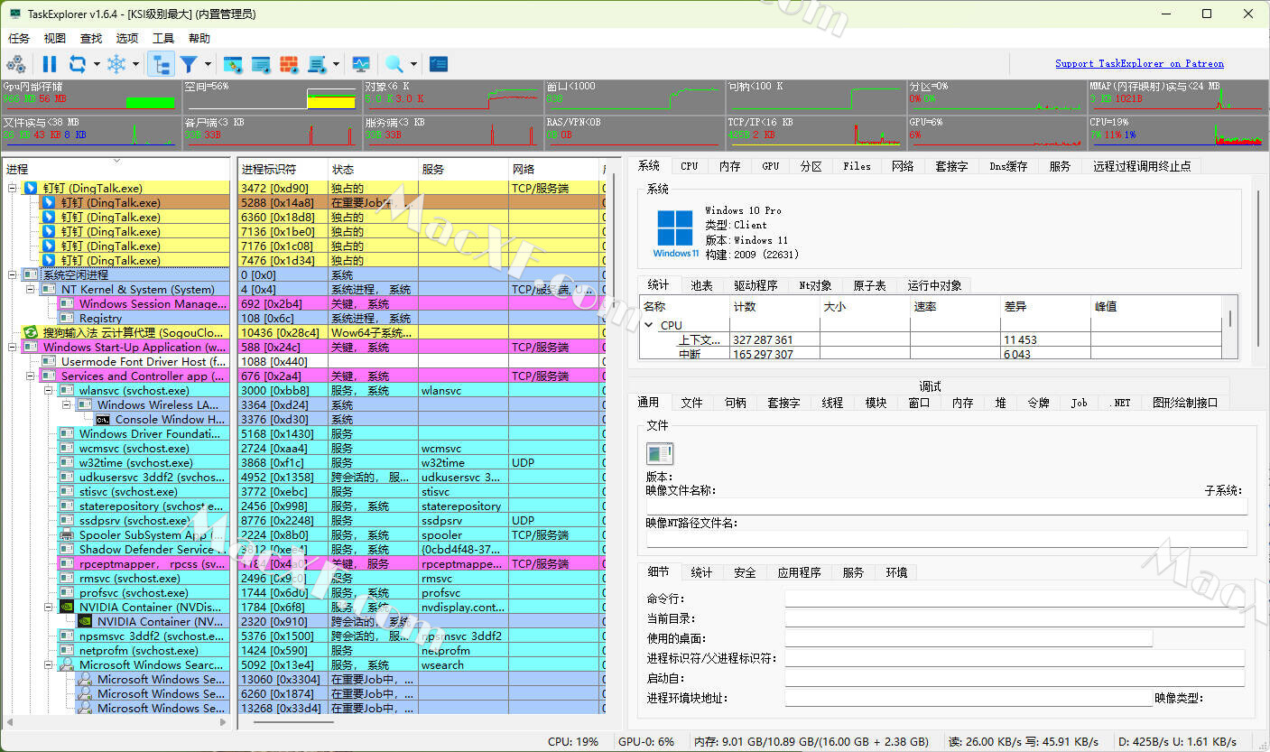Screen dimensions: 1270x752
Task: Open dropdown arrow next to refresh loop icon
Action: coord(95,64)
